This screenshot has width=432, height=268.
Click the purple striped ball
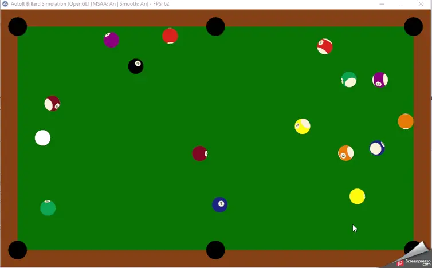[380, 80]
